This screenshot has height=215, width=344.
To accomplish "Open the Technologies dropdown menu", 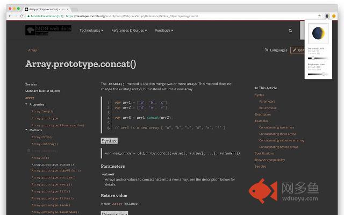I will [91, 31].
